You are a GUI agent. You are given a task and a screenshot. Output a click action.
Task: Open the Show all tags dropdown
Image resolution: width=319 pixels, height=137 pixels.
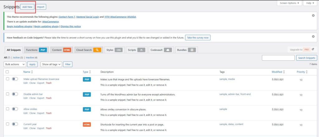point(51,64)
